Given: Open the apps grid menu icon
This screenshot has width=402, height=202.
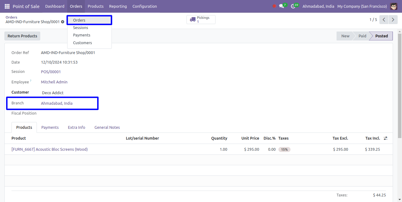Looking at the screenshot, I should point(7,6).
